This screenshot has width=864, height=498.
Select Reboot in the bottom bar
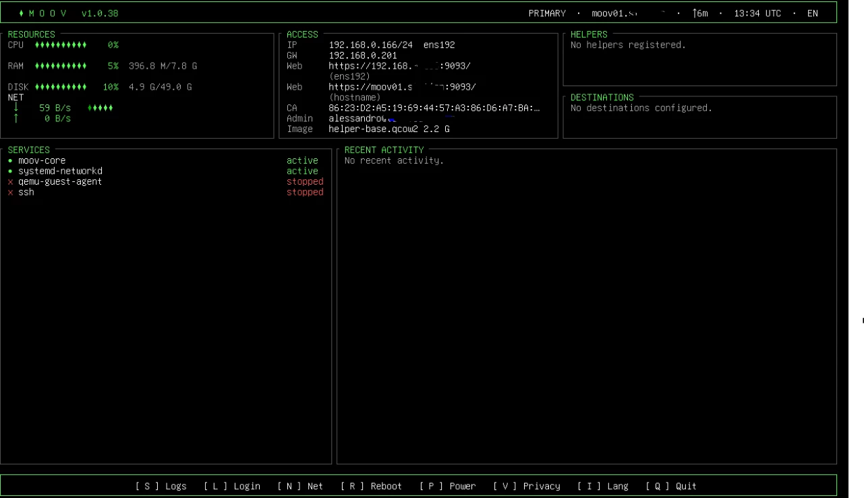click(371, 487)
